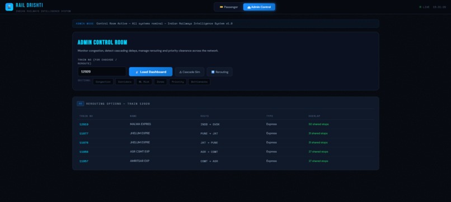This screenshot has height=202, width=451.
Task: Select the Bottlenecks section chip
Action: pos(199,82)
